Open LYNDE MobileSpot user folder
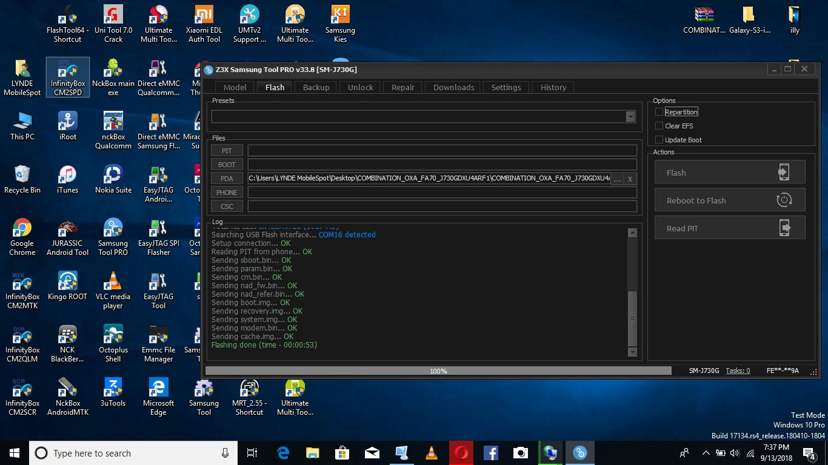828x465 pixels. pos(22,77)
